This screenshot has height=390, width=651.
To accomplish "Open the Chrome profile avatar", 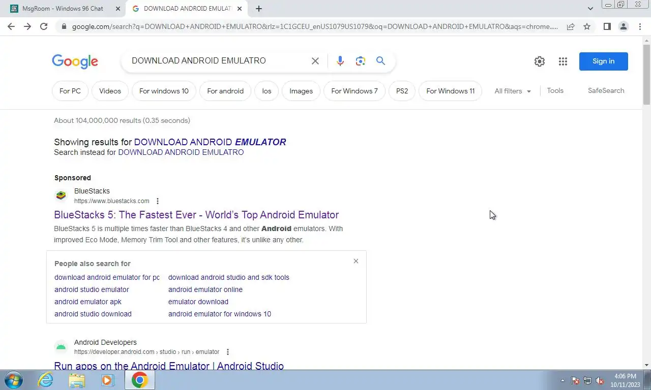I will pos(623,26).
